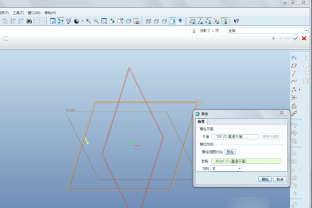Click the 使用先前的 button
The height and width of the screenshot is (208, 312).
click(271, 137)
